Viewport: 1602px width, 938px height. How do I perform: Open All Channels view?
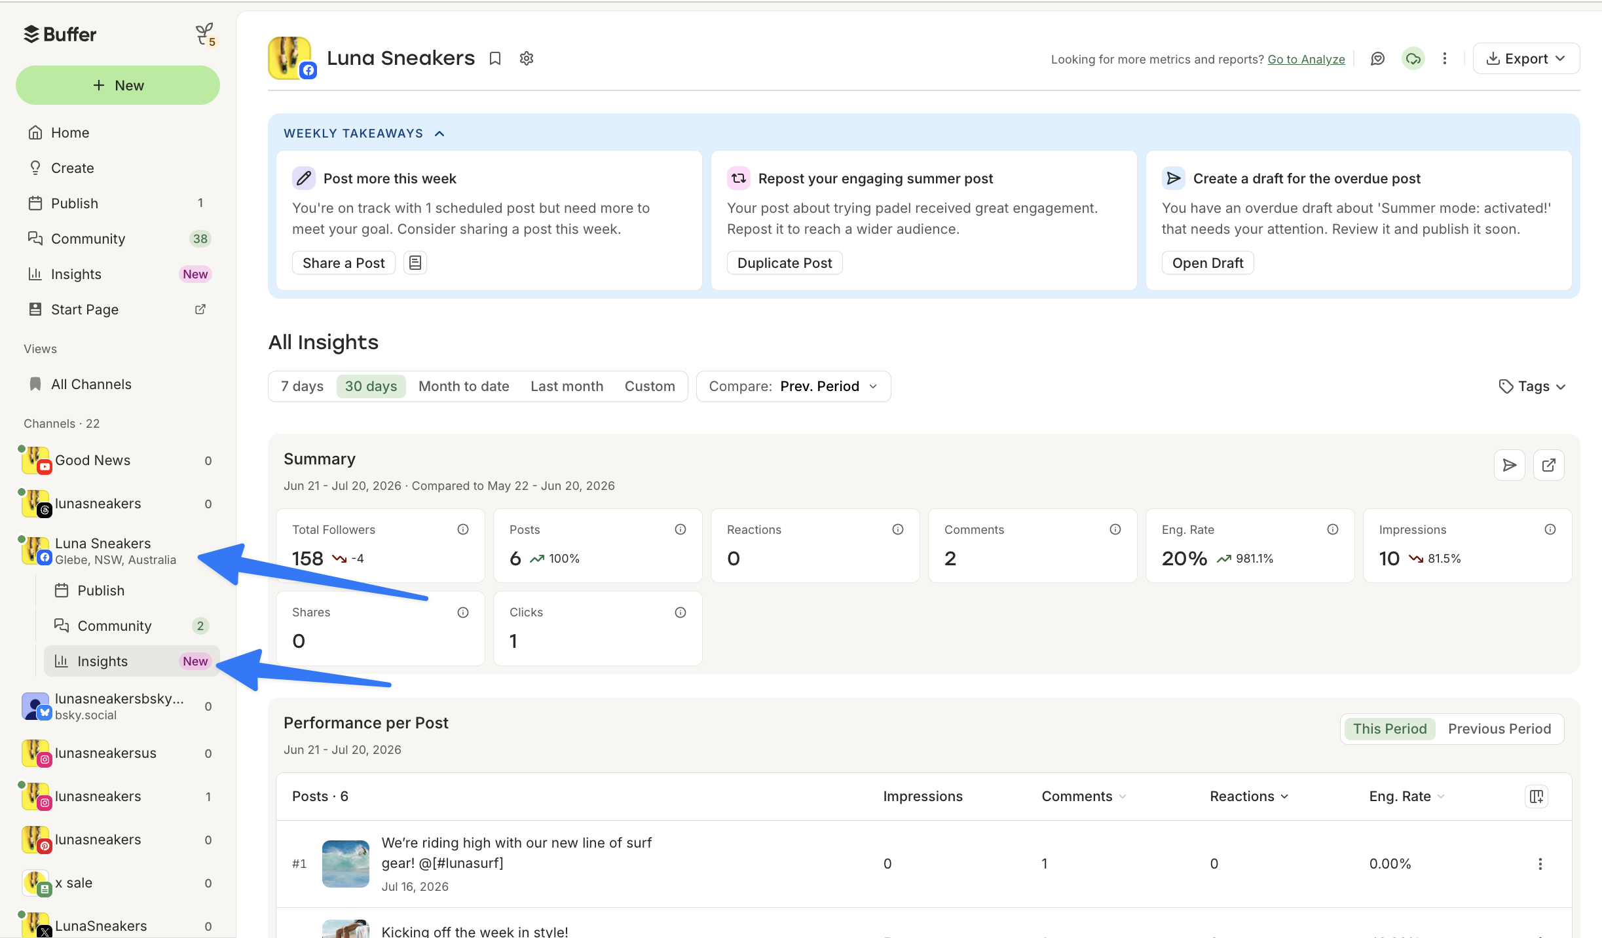[118, 384]
